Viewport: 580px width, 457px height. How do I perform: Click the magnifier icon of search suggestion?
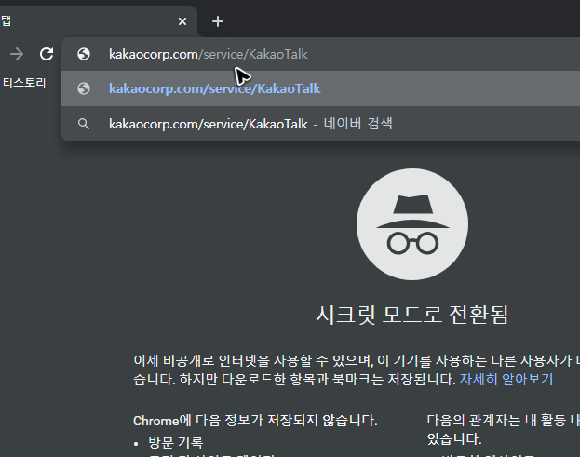tap(84, 124)
